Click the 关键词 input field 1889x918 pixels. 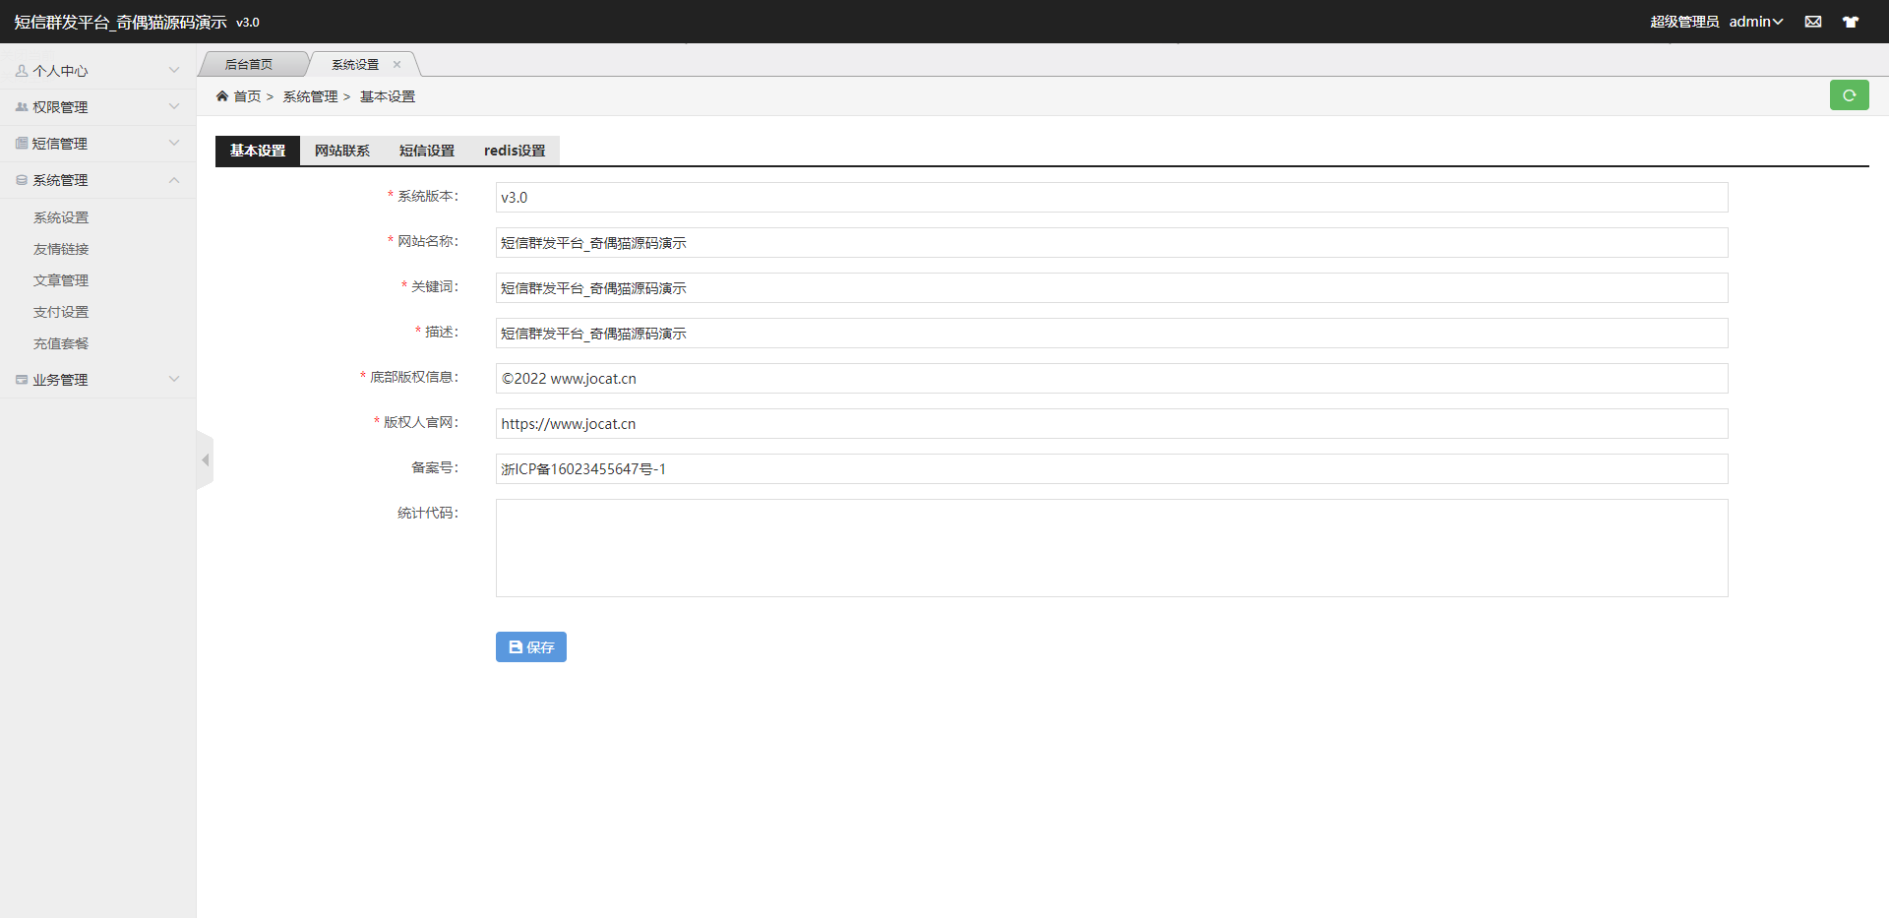tap(1112, 287)
